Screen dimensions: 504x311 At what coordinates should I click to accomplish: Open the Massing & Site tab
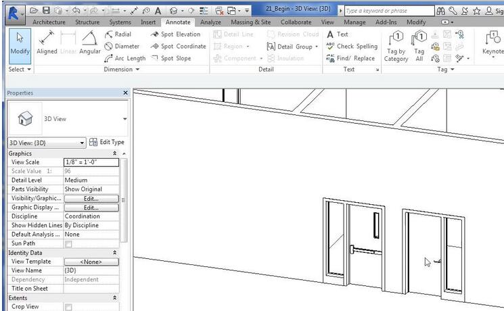pos(250,22)
